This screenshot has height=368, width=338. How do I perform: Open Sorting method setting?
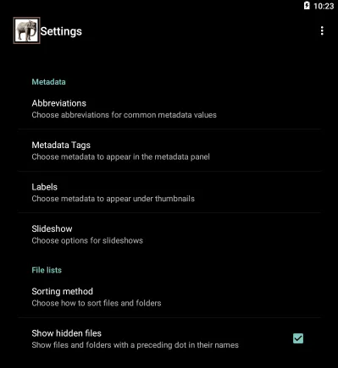pyautogui.click(x=169, y=297)
